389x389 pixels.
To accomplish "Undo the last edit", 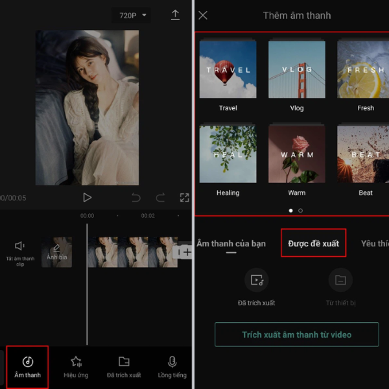I will pos(136,198).
